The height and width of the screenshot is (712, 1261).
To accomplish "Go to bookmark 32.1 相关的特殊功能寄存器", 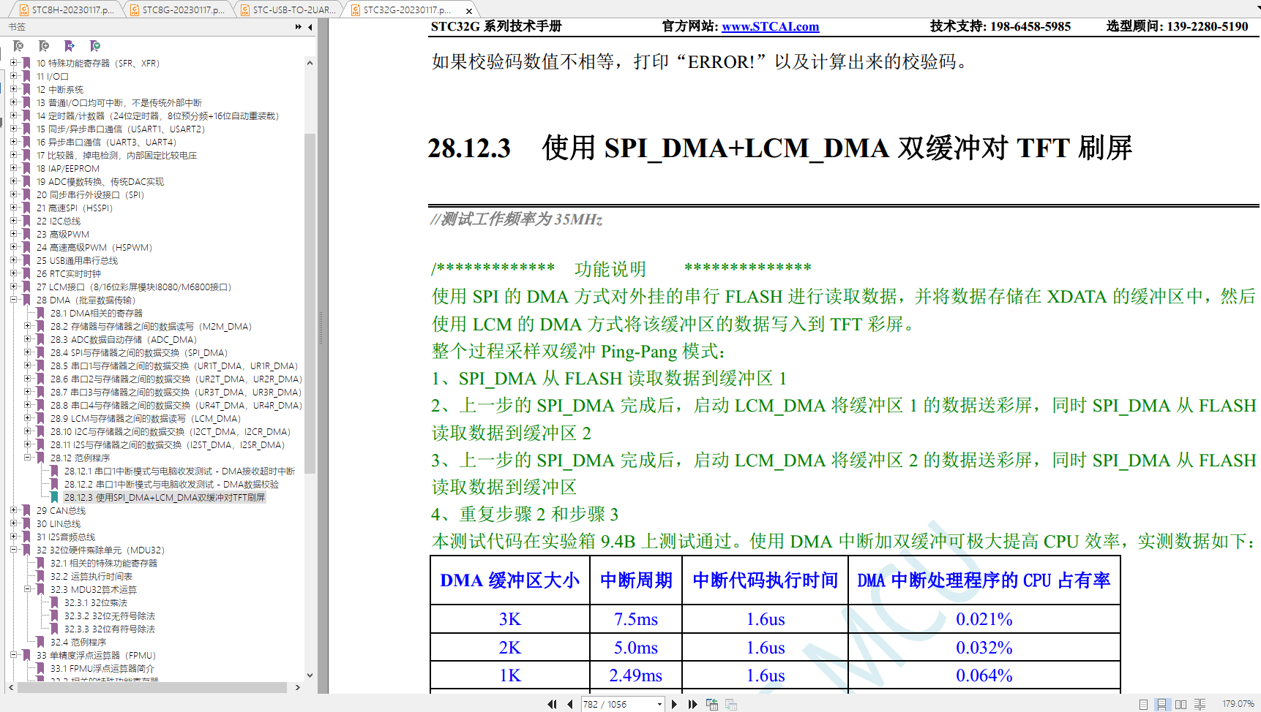I will tap(103, 564).
